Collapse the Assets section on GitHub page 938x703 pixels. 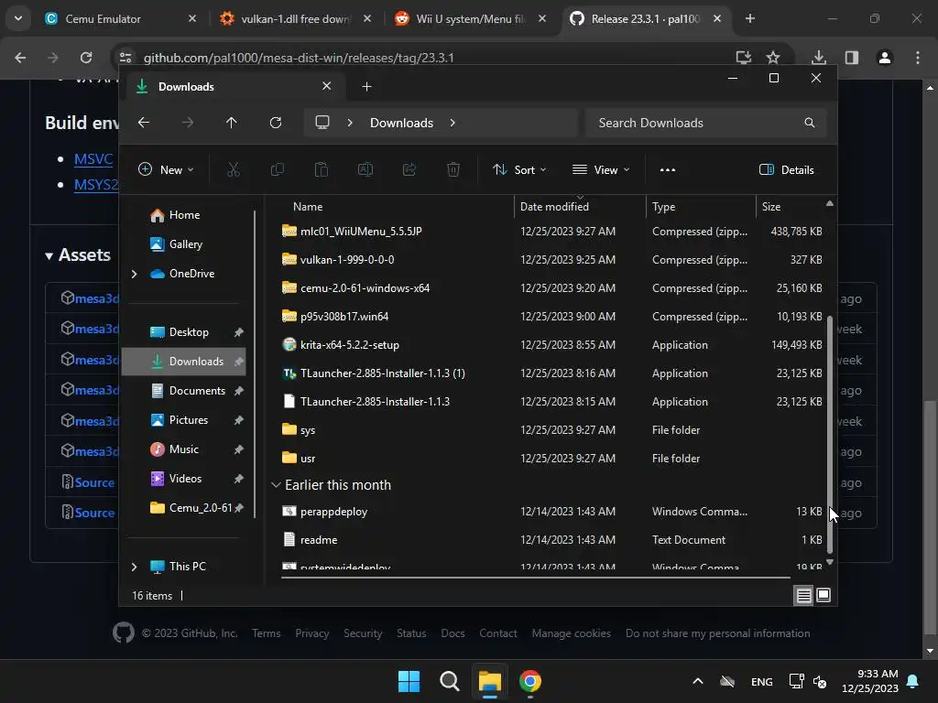pyautogui.click(x=49, y=256)
